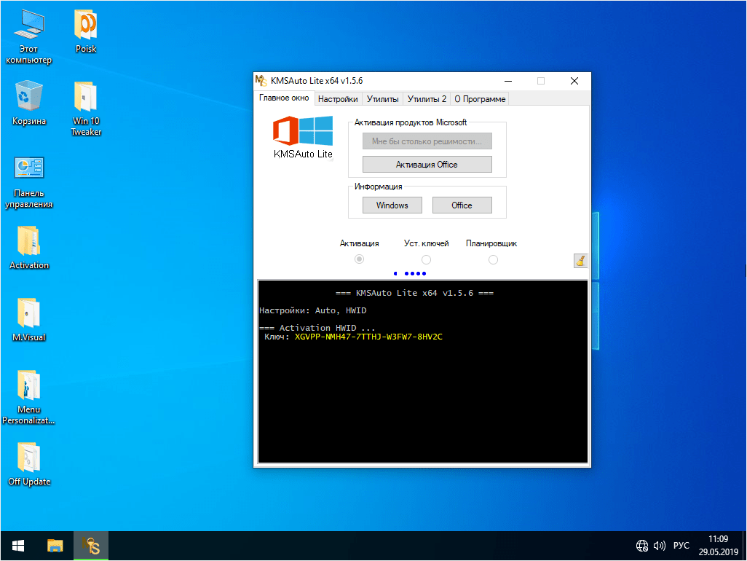Open the Windows Start menu
Viewport: 747px width, 561px height.
[x=18, y=546]
